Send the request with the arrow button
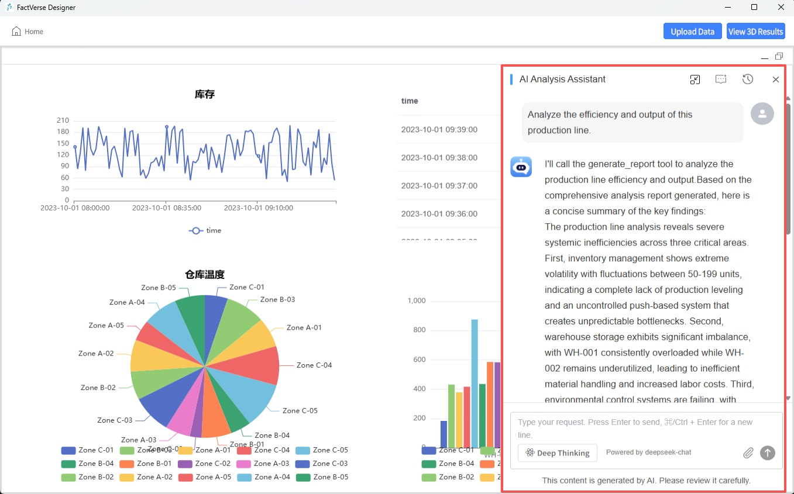The image size is (794, 494). pyautogui.click(x=767, y=453)
